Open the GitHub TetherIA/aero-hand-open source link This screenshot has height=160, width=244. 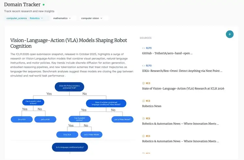pyautogui.click(x=167, y=53)
